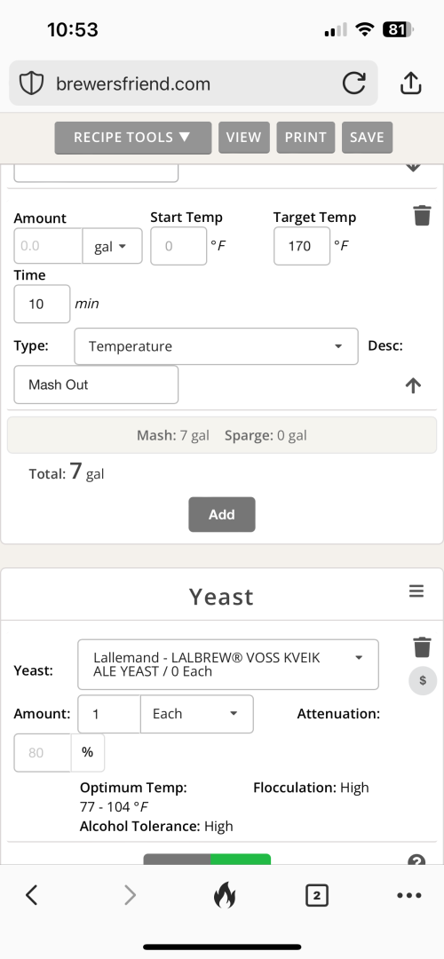Image resolution: width=444 pixels, height=959 pixels.
Task: Change the yeast amount unit Each
Action: coord(196,714)
